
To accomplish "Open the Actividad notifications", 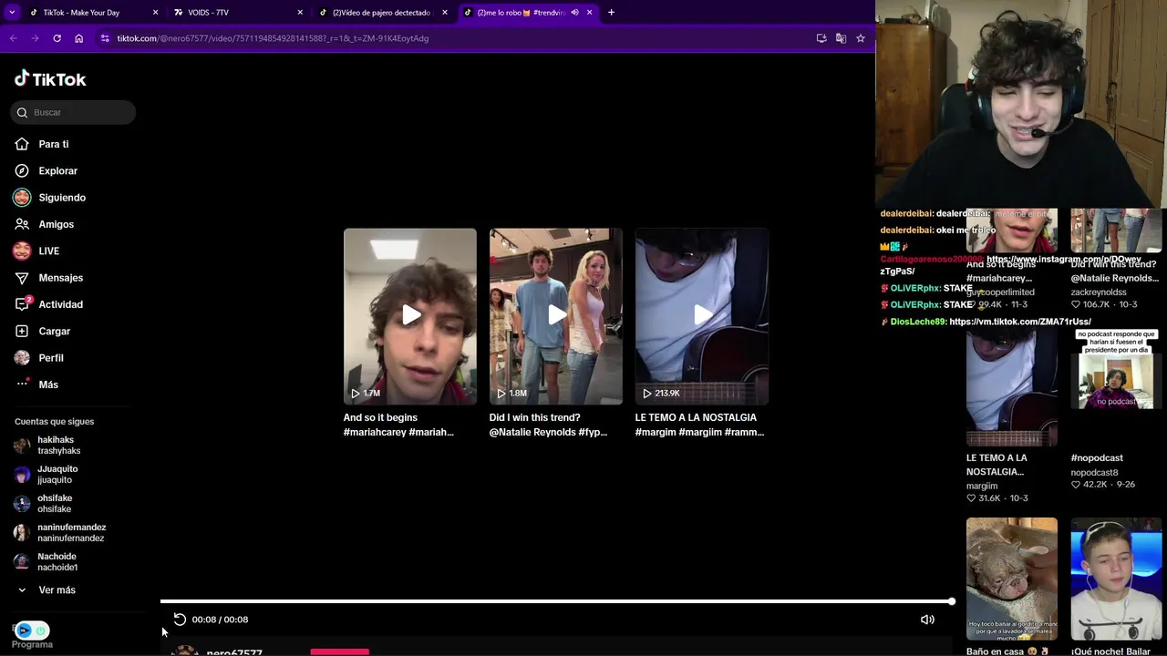I will 60,304.
